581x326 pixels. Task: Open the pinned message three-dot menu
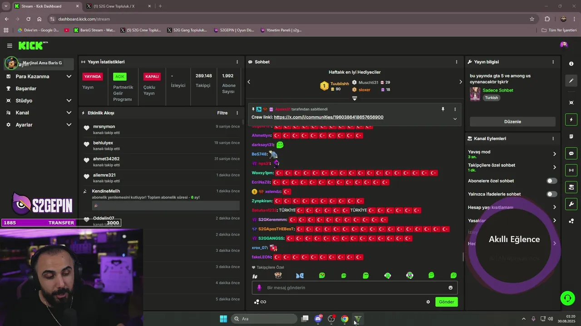(x=455, y=109)
